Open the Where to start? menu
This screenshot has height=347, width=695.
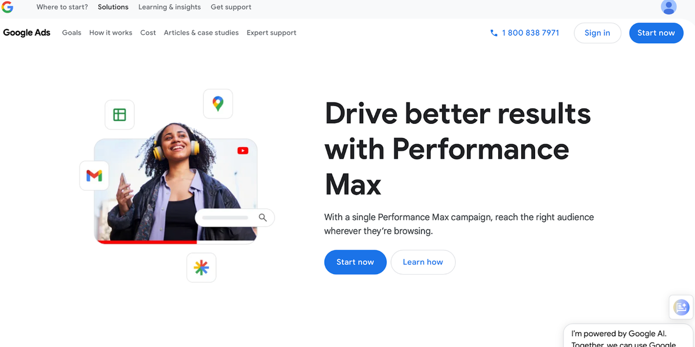pos(62,7)
